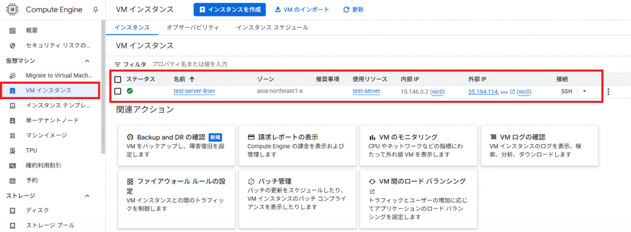
Task: Open 概要 overview icon in sidebar
Action: coord(12,30)
